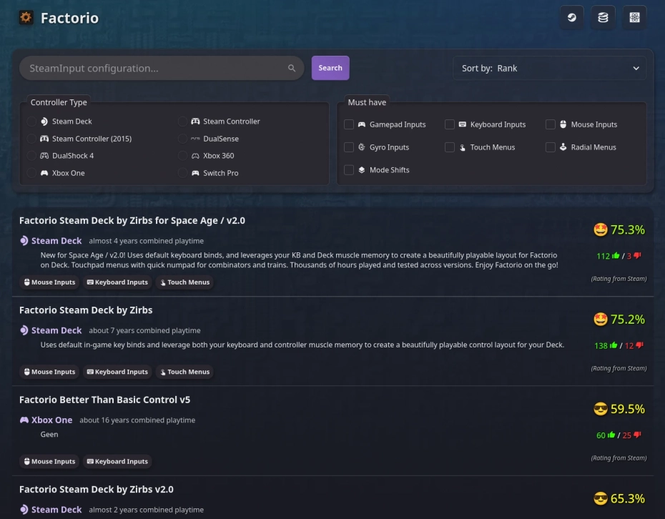
Task: Click the Factorio gear logo
Action: (26, 18)
